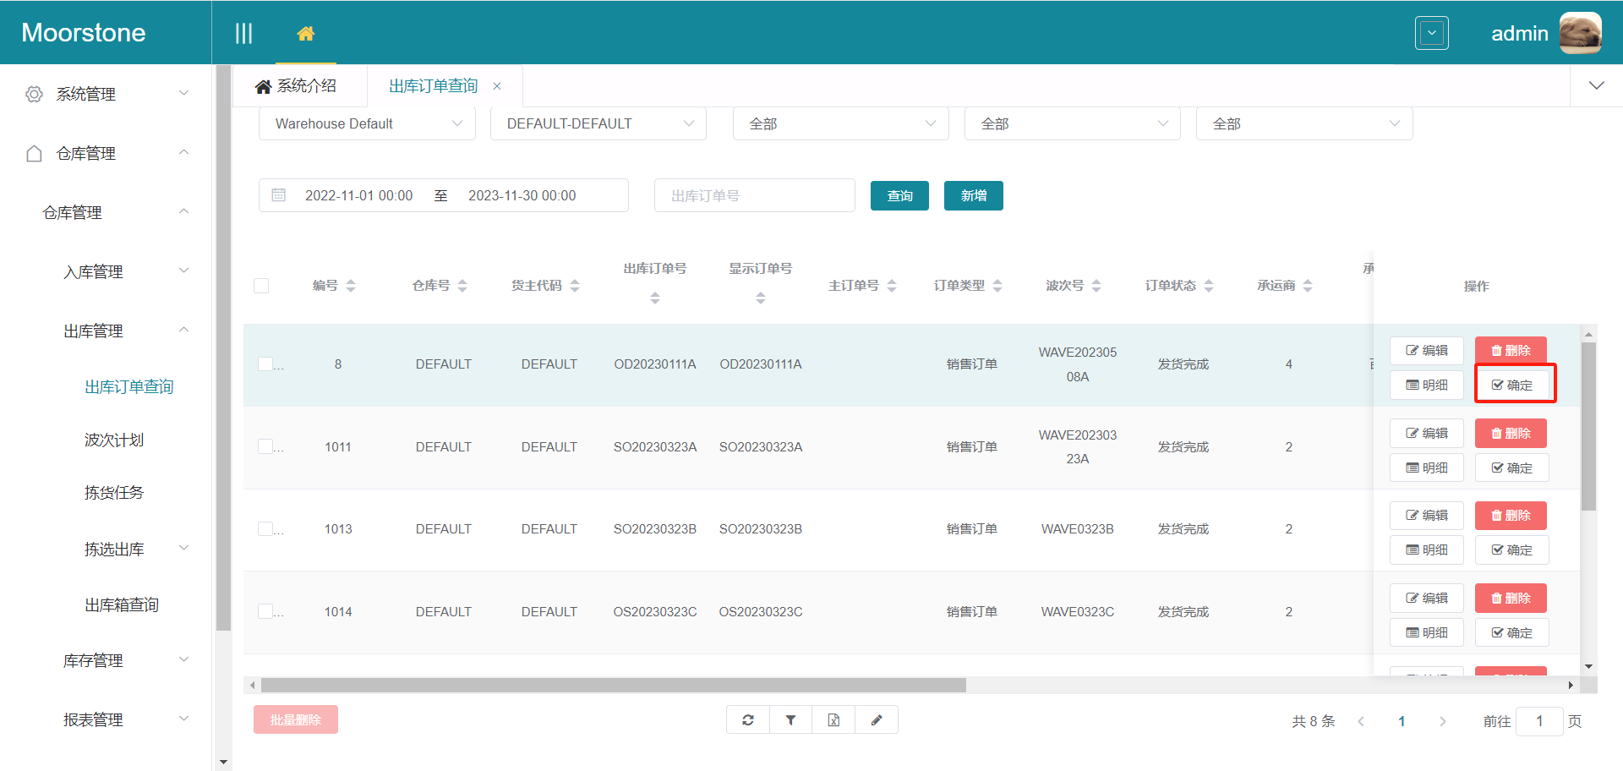Click next page arrow in pagination

pos(1442,721)
